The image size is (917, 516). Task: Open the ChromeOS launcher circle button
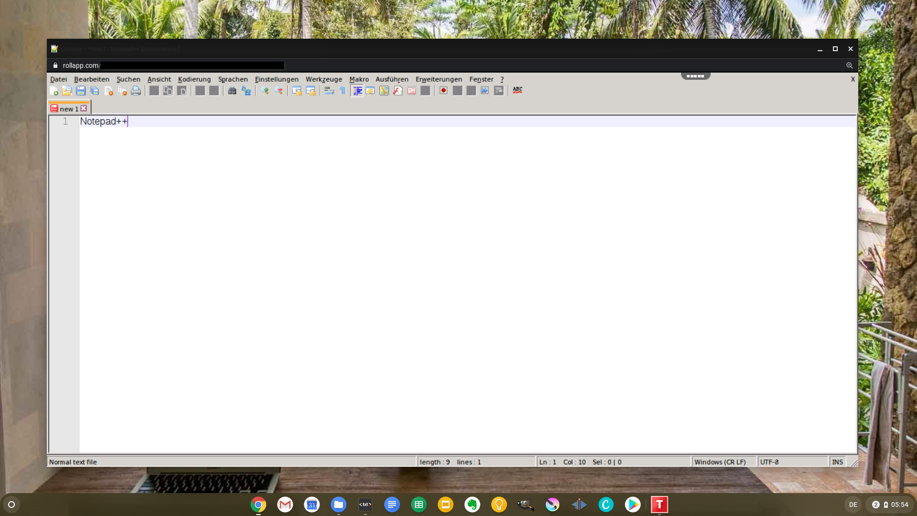11,505
